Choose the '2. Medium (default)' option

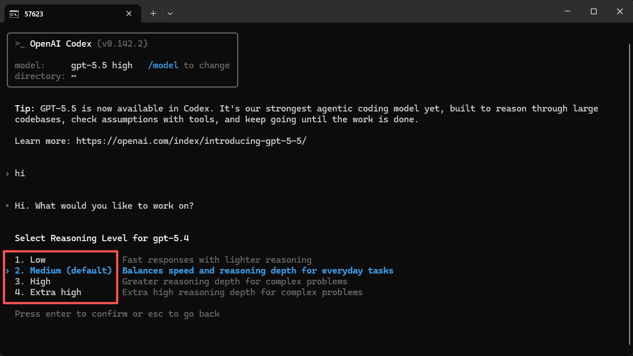coord(63,271)
